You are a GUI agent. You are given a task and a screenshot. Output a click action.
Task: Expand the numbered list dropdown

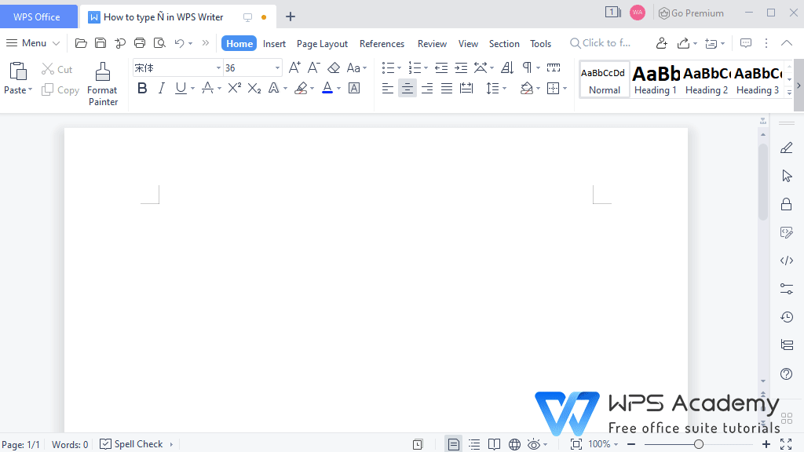coord(426,67)
